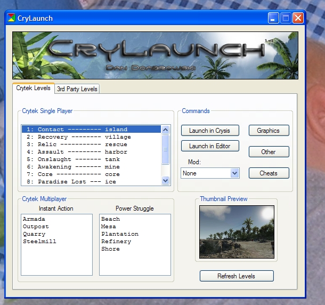325x305 pixels.
Task: Open the Cheats button
Action: click(x=268, y=173)
